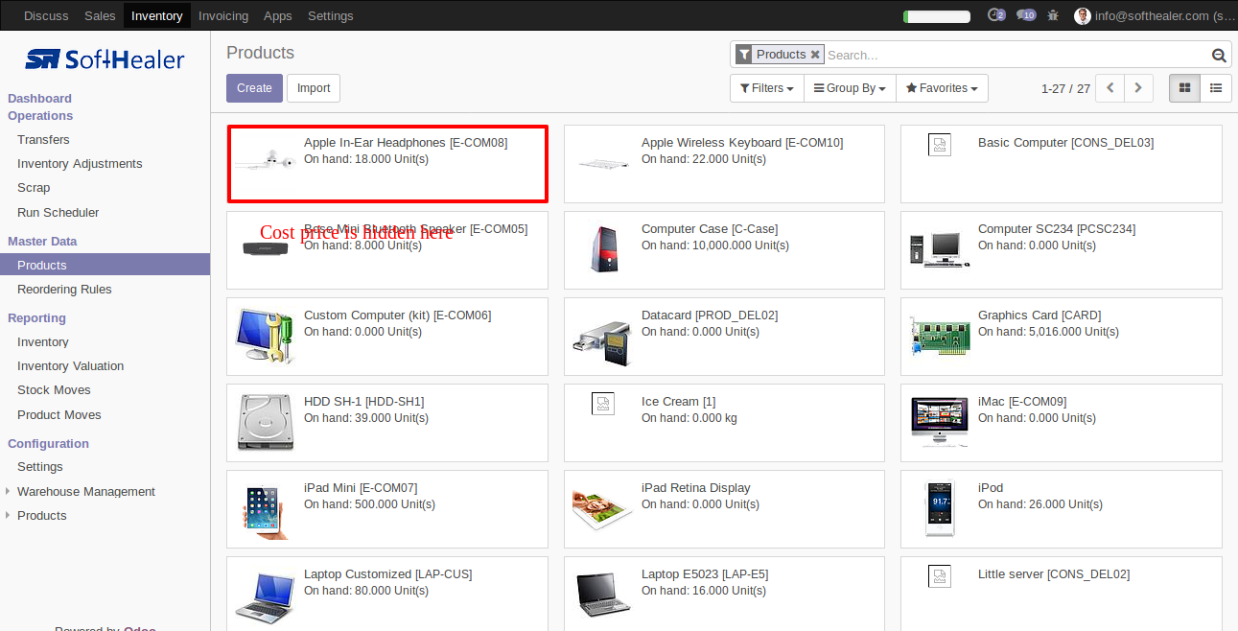
Task: Click the pager text 1-27 / 27
Action: (1065, 88)
